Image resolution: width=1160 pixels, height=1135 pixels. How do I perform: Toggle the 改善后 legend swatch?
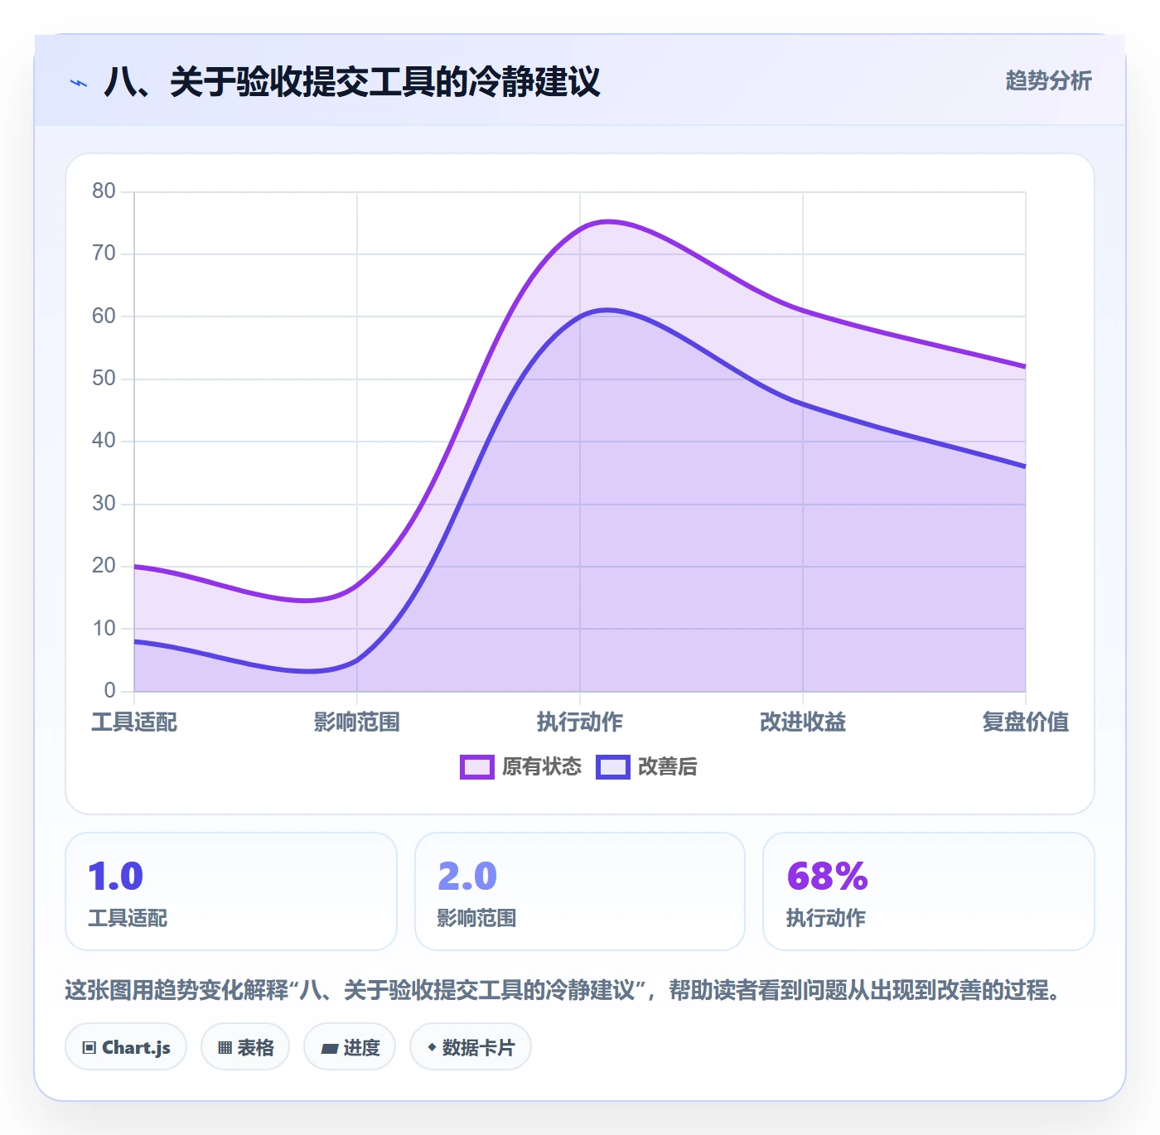point(612,767)
